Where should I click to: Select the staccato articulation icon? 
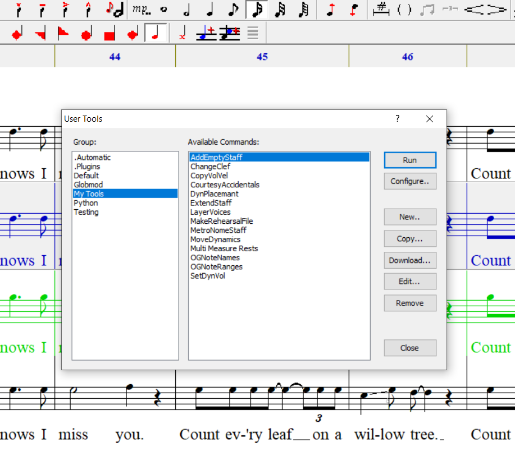point(19,10)
